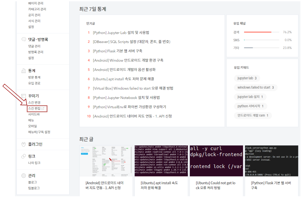Open recent post title Flask 기본 웹 서버 구축
This screenshot has width=302, height=199.
click(x=271, y=185)
